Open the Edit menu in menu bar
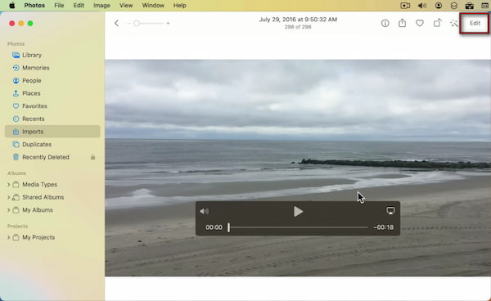This screenshot has height=301, width=491. [x=79, y=6]
